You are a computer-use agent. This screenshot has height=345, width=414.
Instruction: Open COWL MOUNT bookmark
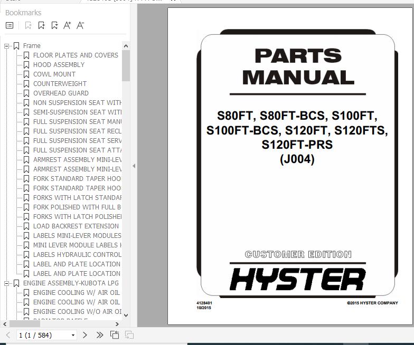pos(54,74)
